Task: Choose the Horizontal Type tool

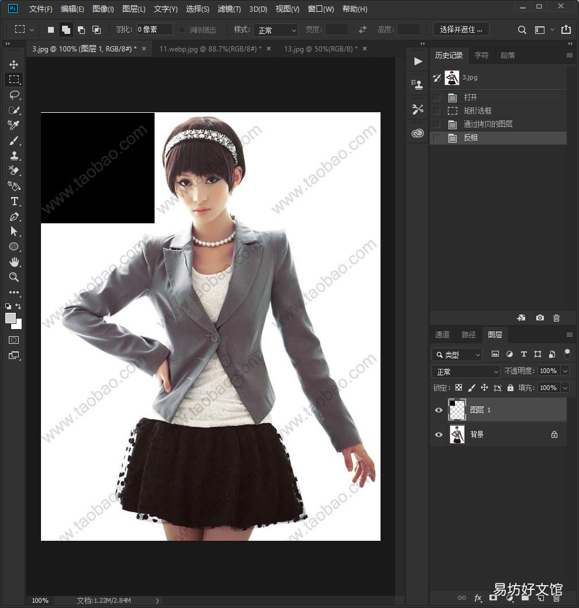Action: tap(14, 201)
